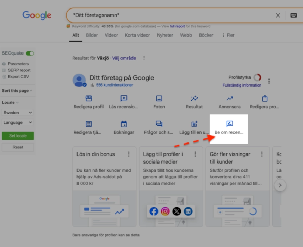Viewport: 303px width, 247px height.
Task: Open Lös in din bonus card menu
Action: click(x=129, y=154)
